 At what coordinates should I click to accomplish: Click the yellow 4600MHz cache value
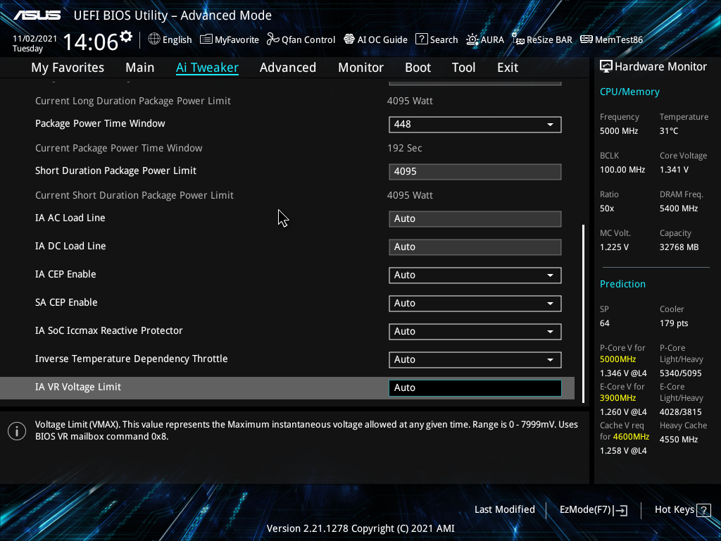pyautogui.click(x=631, y=437)
